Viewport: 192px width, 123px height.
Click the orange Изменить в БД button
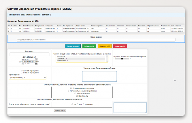click(104, 46)
